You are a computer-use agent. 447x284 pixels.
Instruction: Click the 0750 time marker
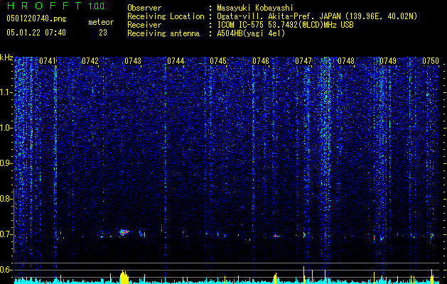point(431,61)
